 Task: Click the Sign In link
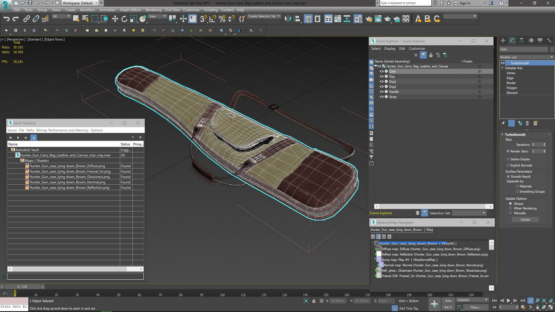point(465,3)
